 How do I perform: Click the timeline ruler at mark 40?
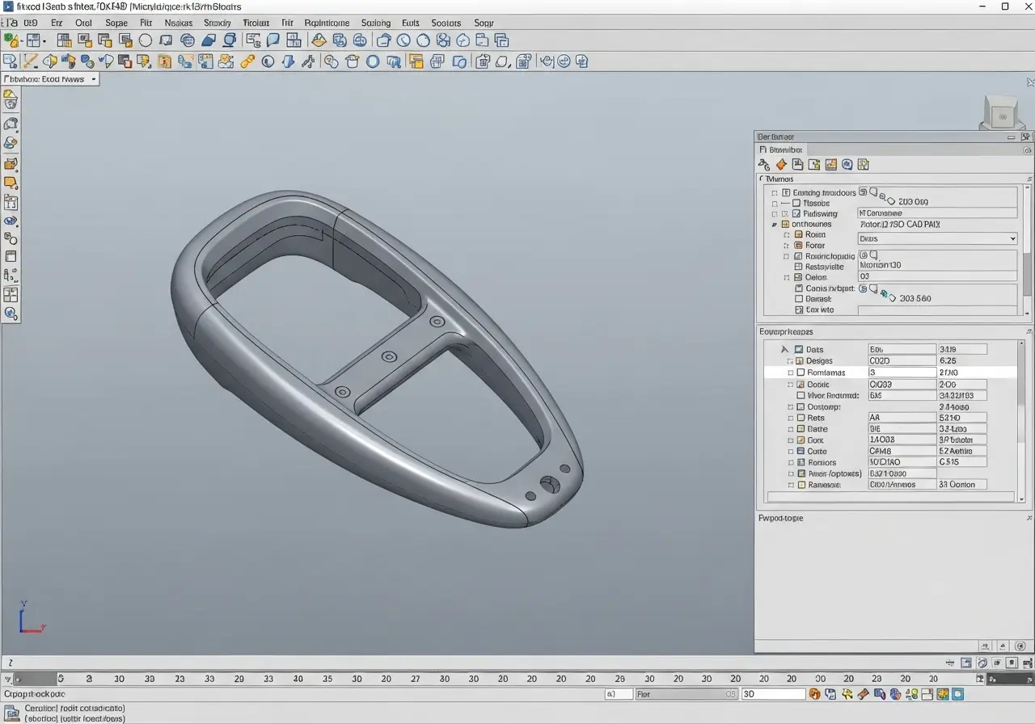click(x=298, y=680)
